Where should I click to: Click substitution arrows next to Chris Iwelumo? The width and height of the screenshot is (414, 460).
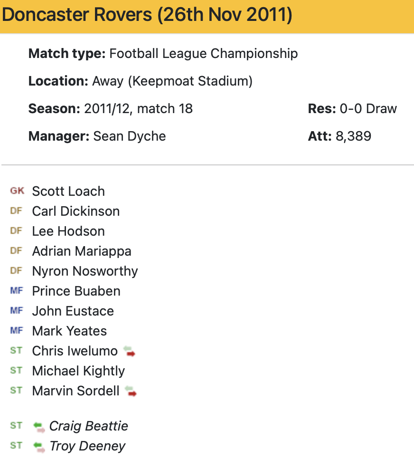129,352
